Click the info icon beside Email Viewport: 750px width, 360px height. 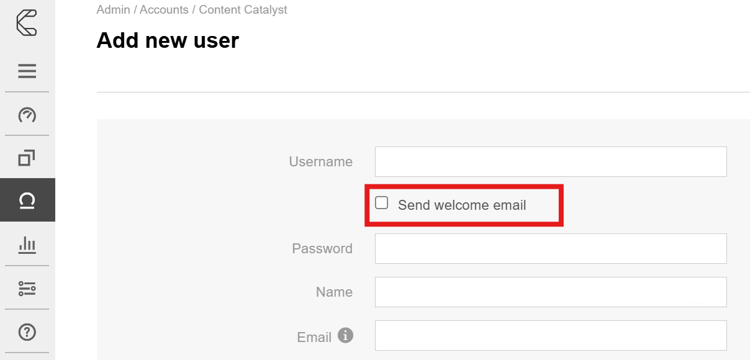coord(346,336)
